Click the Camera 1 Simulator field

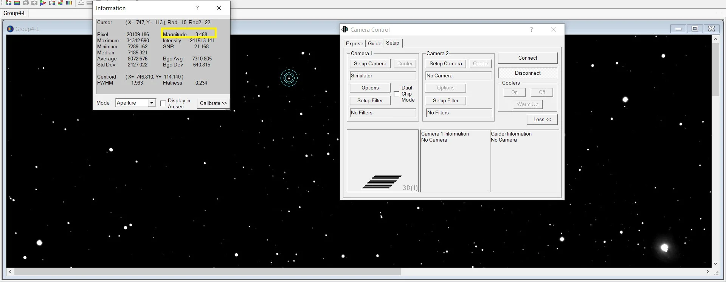click(x=383, y=76)
